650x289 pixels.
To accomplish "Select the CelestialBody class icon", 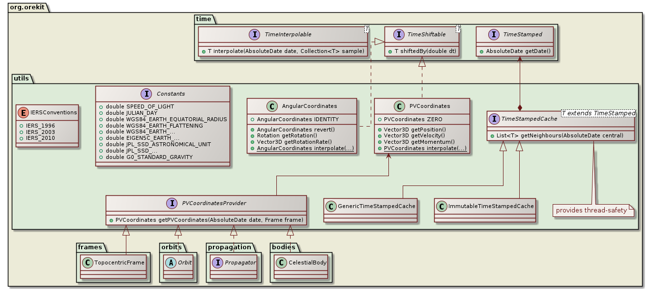I will (282, 263).
